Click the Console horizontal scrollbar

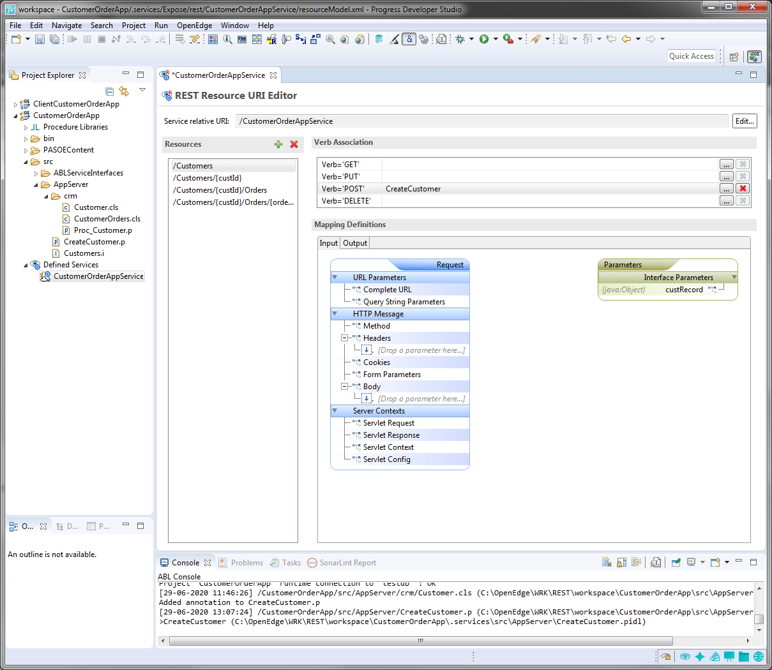(x=420, y=641)
